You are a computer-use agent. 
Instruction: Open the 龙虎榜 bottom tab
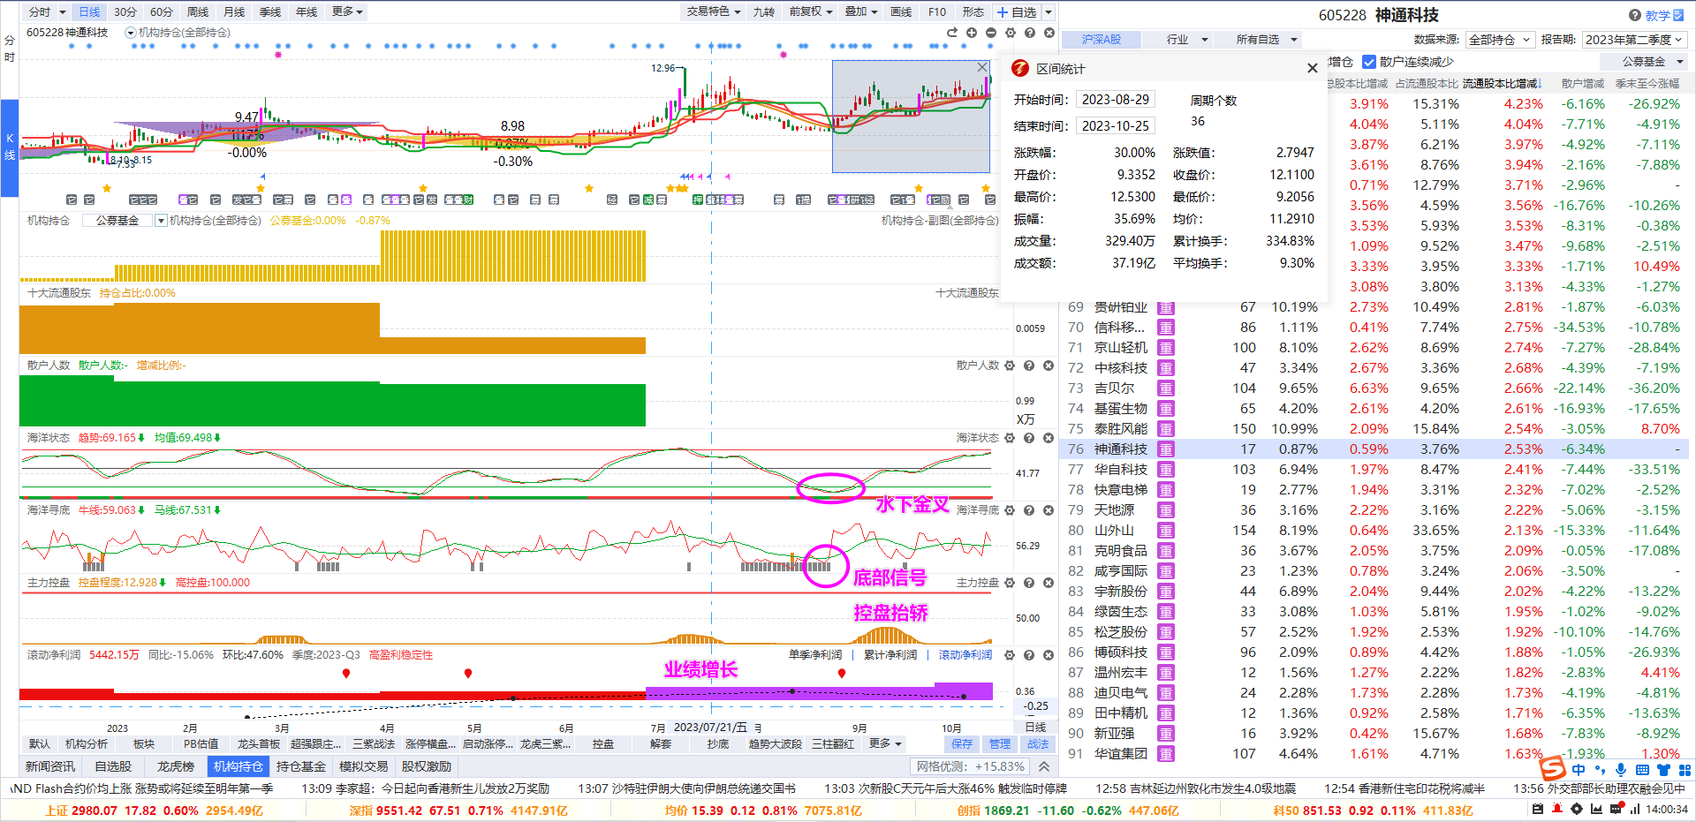pos(175,767)
